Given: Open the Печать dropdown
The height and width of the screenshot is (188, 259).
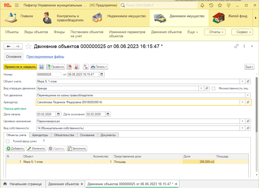Looking at the screenshot, I should click(x=99, y=67).
